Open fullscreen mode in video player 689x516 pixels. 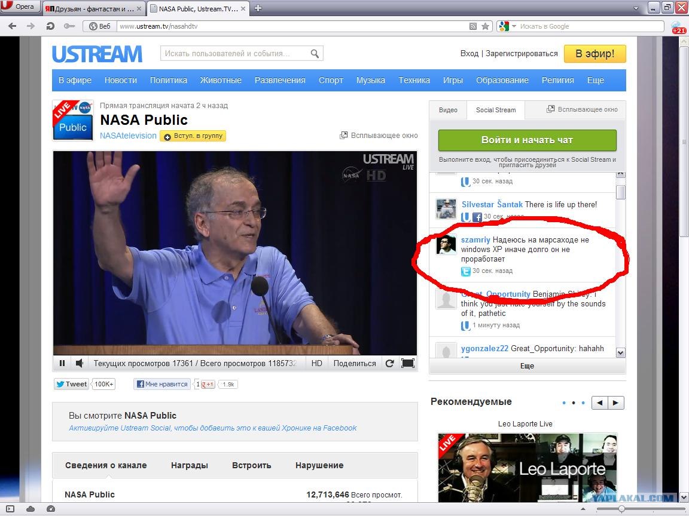(408, 363)
